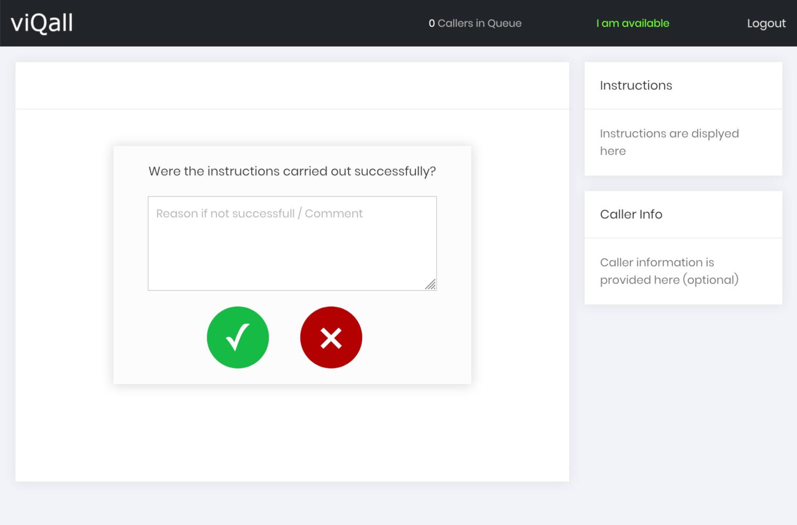Click the "Instructions are displyed here" text

[669, 142]
